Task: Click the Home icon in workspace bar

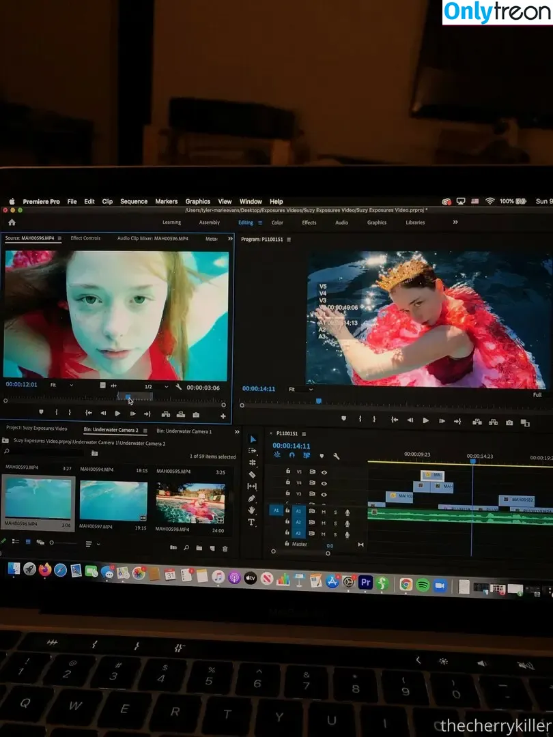Action: point(12,222)
